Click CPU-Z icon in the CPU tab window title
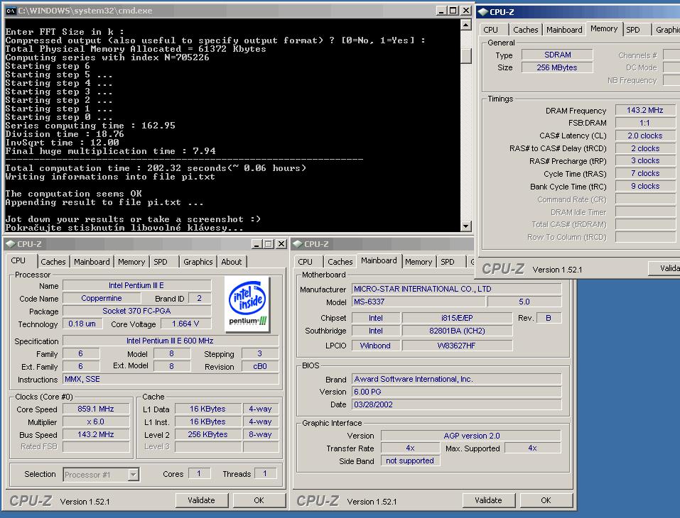 pos(10,244)
